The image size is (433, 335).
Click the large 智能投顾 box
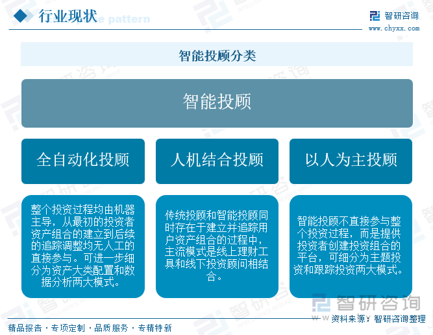click(x=217, y=104)
